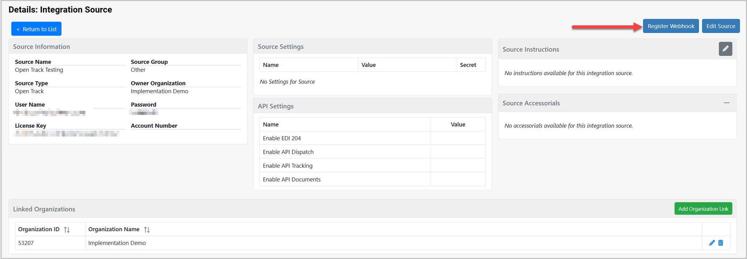
Task: Click the No accessorials available message
Action: click(x=569, y=126)
